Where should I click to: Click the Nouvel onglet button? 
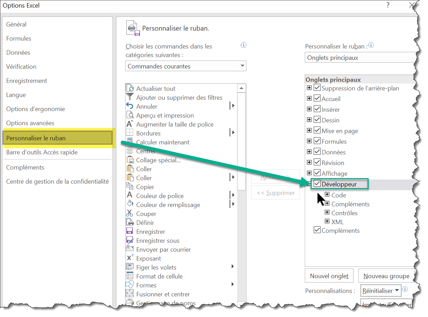click(329, 276)
